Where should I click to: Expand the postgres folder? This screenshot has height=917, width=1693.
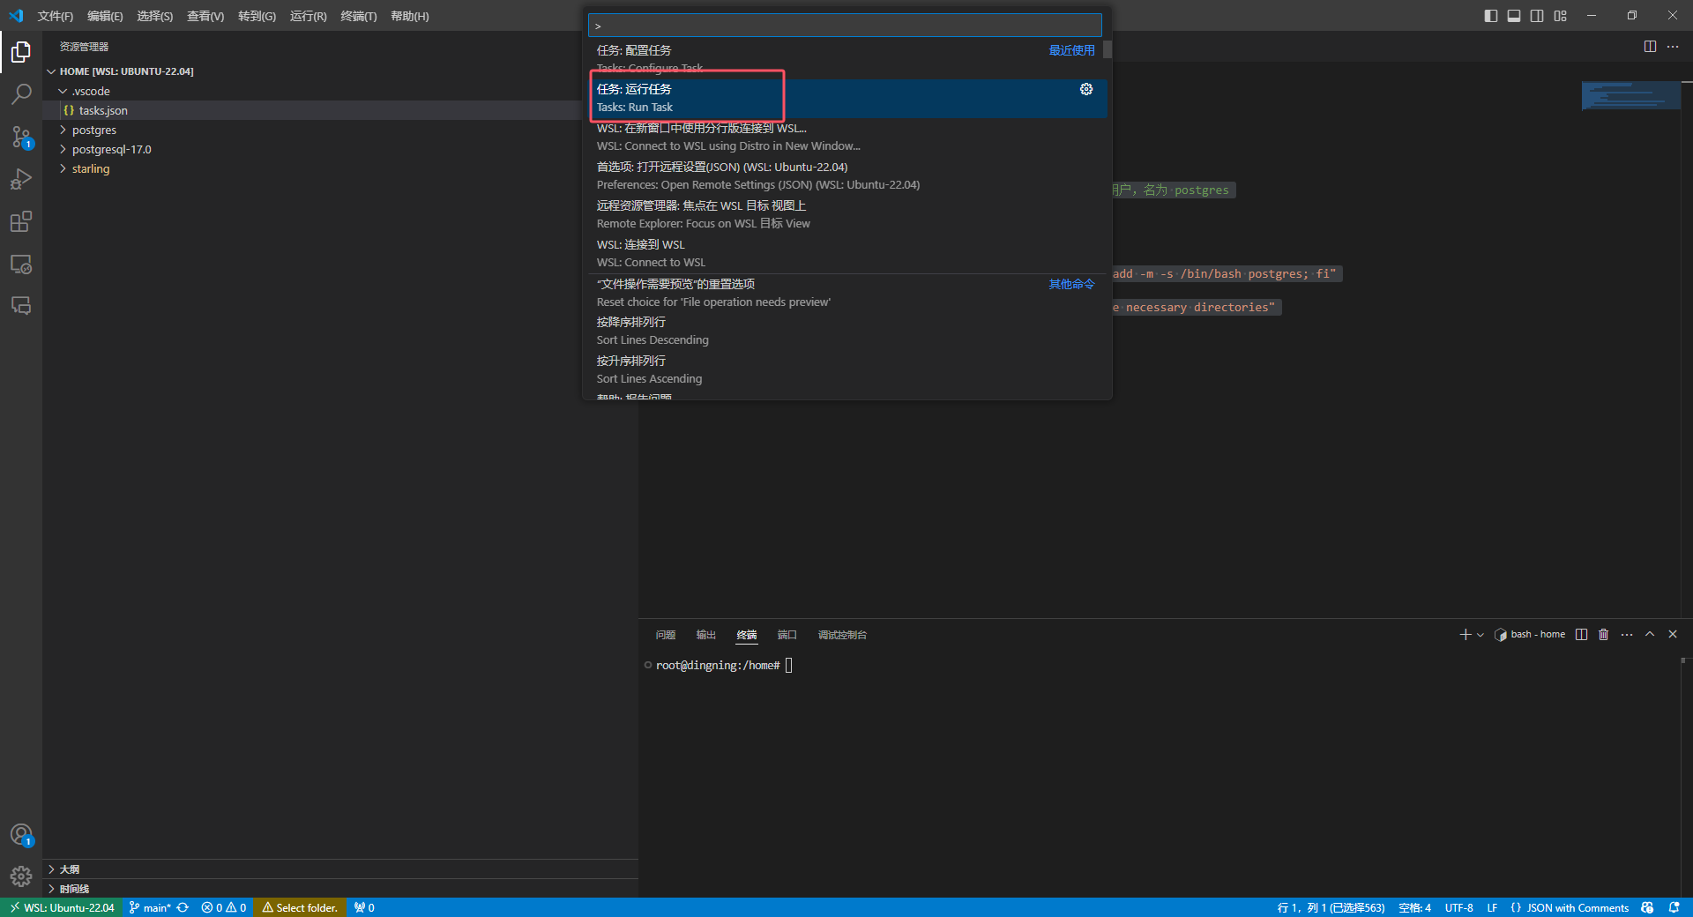pos(93,130)
